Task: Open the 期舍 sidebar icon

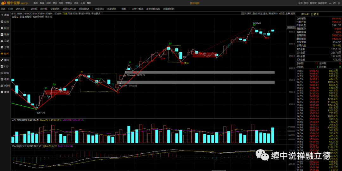Action: point(5,34)
